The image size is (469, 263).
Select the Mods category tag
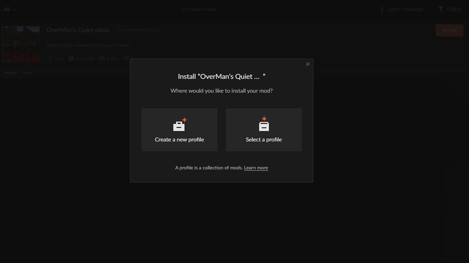[x=10, y=73]
